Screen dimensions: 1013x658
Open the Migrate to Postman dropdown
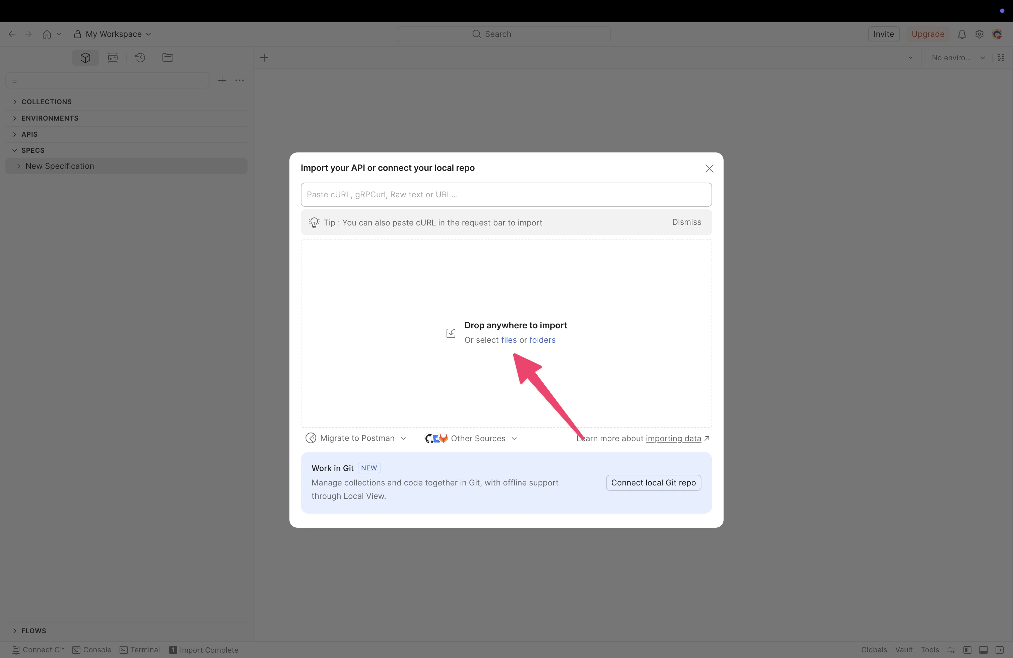[x=357, y=438]
